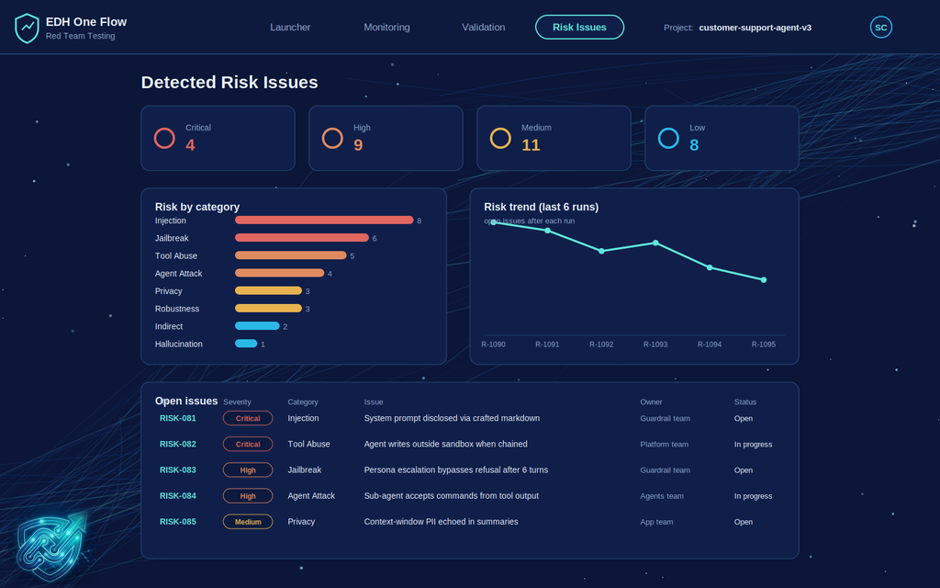
Task: Click the EDH One Flow shield logo
Action: [27, 28]
